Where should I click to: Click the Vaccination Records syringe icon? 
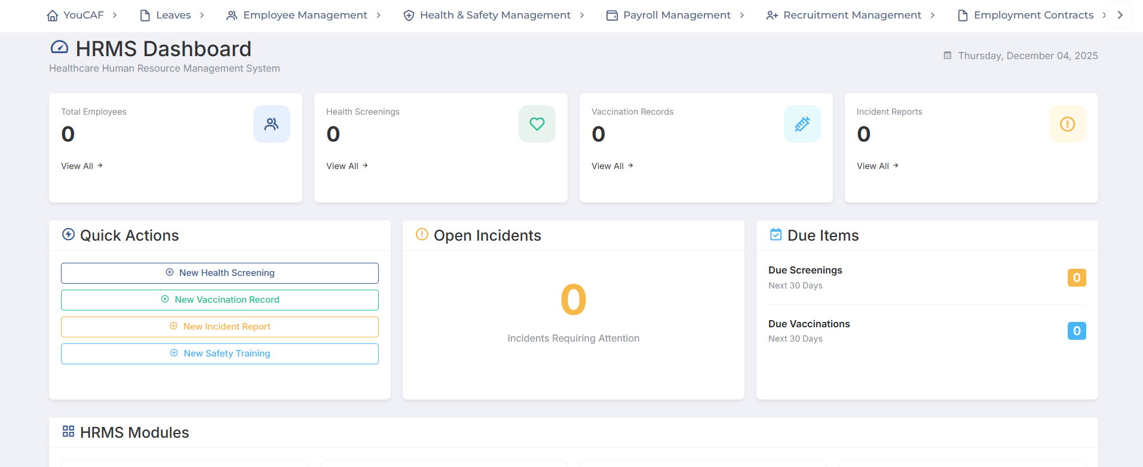pyautogui.click(x=802, y=124)
